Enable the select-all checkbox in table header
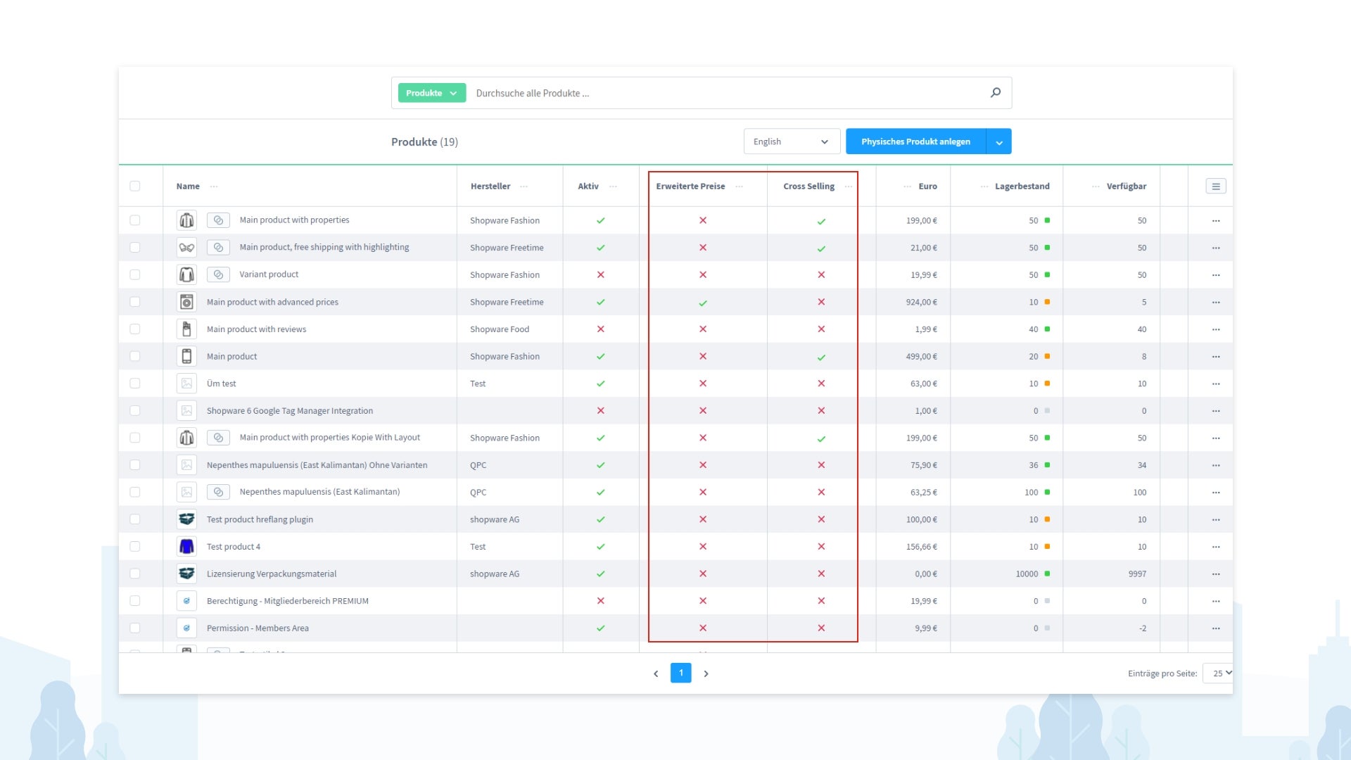 click(134, 186)
